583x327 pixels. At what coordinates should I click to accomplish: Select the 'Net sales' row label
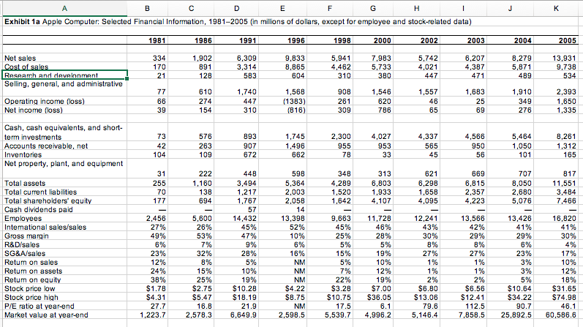pyautogui.click(x=20, y=58)
